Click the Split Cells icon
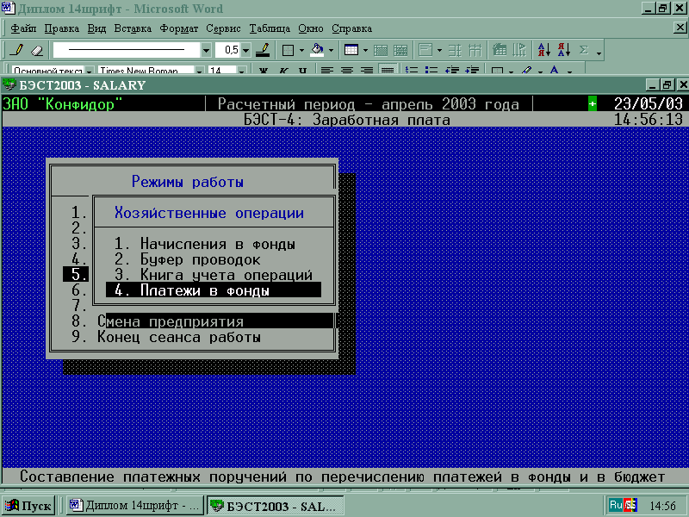This screenshot has height=517, width=689. coord(400,50)
